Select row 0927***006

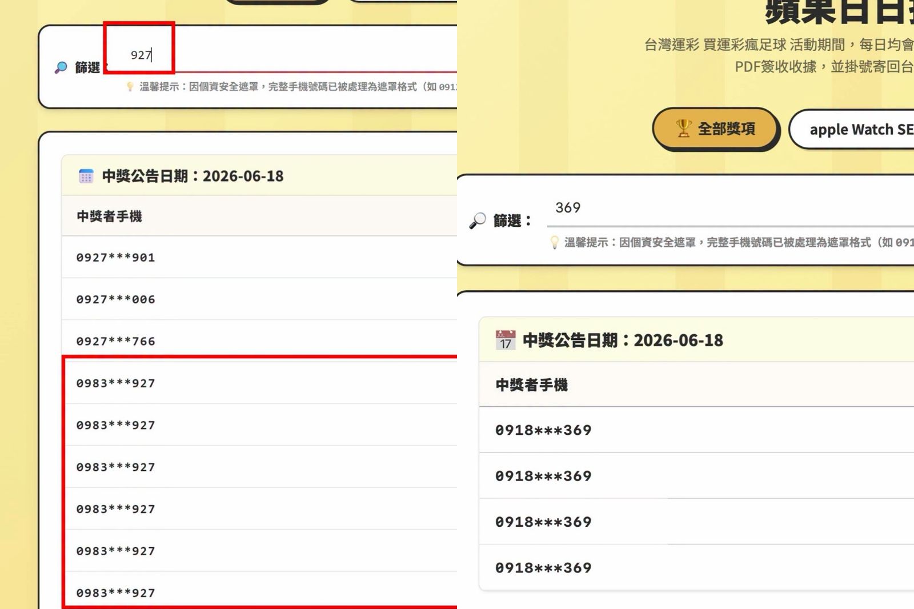coord(259,299)
